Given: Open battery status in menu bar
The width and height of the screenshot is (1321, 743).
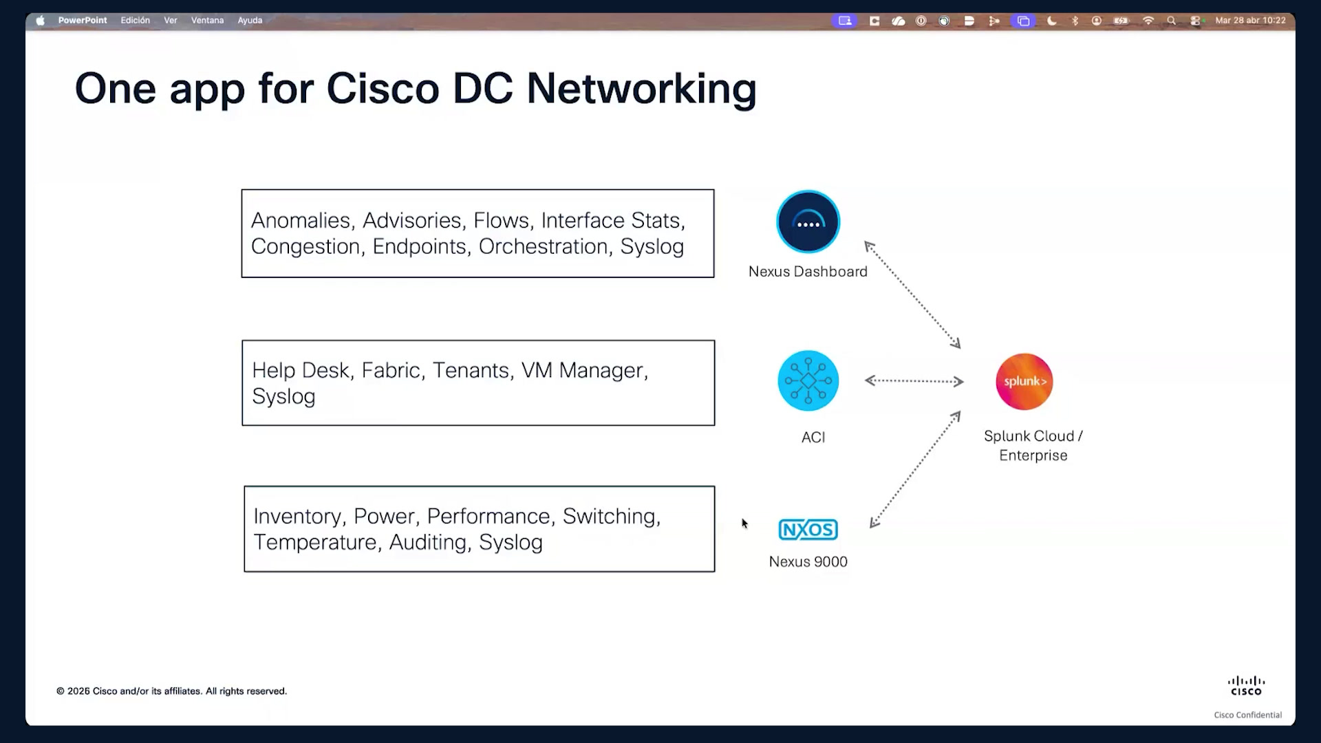Looking at the screenshot, I should point(1121,21).
